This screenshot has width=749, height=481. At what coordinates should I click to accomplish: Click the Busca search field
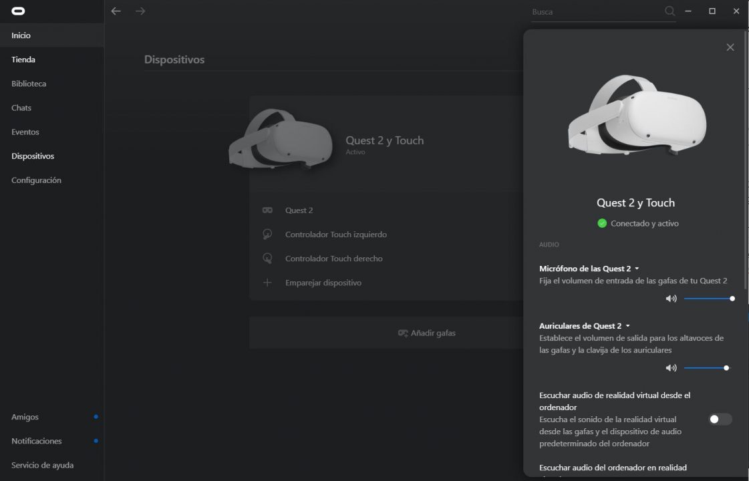click(x=588, y=11)
